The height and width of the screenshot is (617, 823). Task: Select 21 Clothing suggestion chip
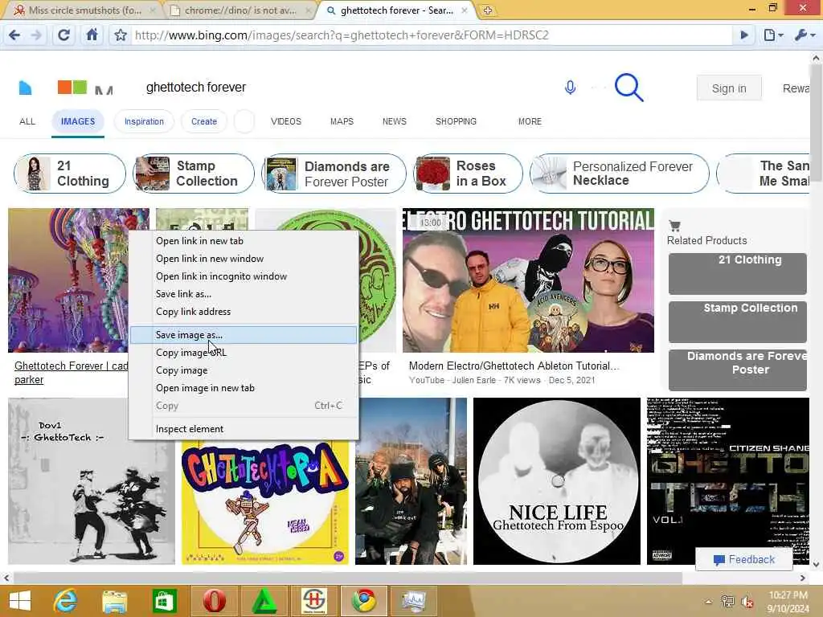[70, 174]
